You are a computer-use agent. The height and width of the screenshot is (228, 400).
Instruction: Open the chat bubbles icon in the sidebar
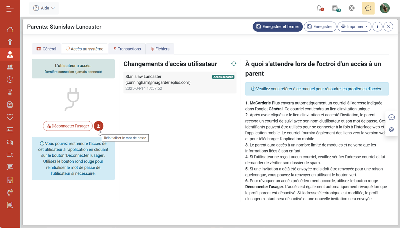[10, 142]
